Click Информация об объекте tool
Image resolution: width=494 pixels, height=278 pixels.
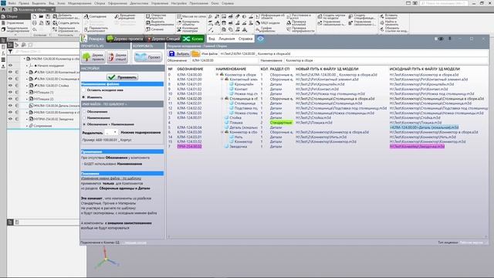(270, 16)
